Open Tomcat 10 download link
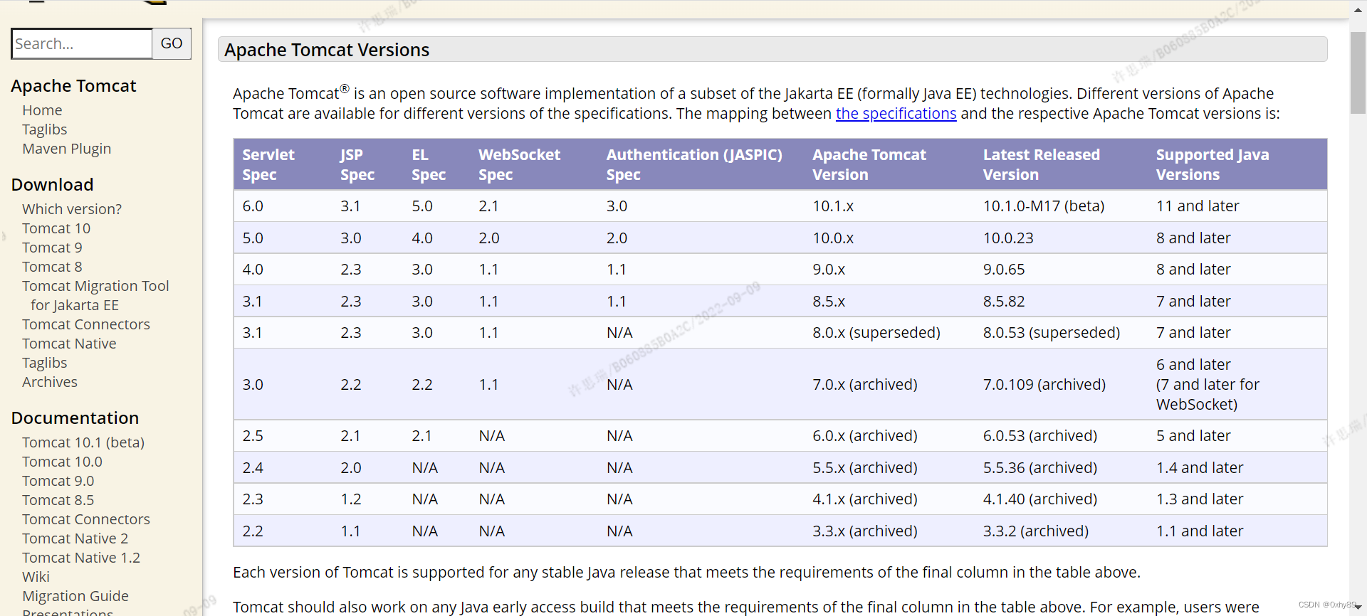The image size is (1367, 616). pyautogui.click(x=56, y=228)
